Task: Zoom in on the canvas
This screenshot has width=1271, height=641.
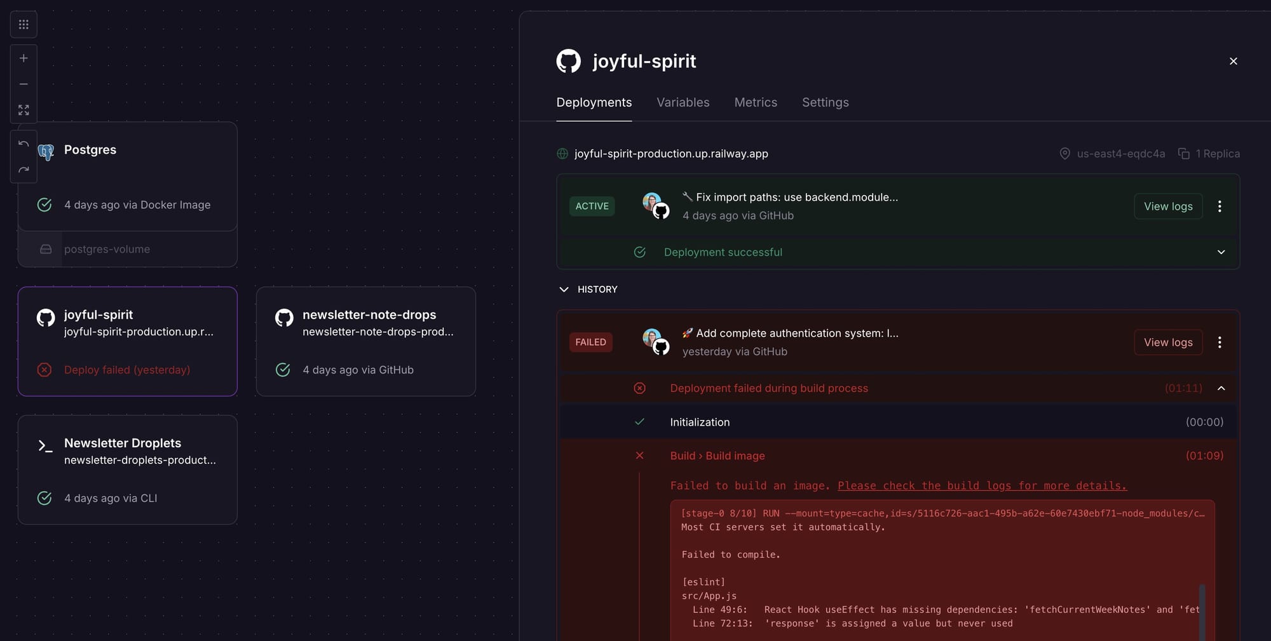Action: pos(24,58)
